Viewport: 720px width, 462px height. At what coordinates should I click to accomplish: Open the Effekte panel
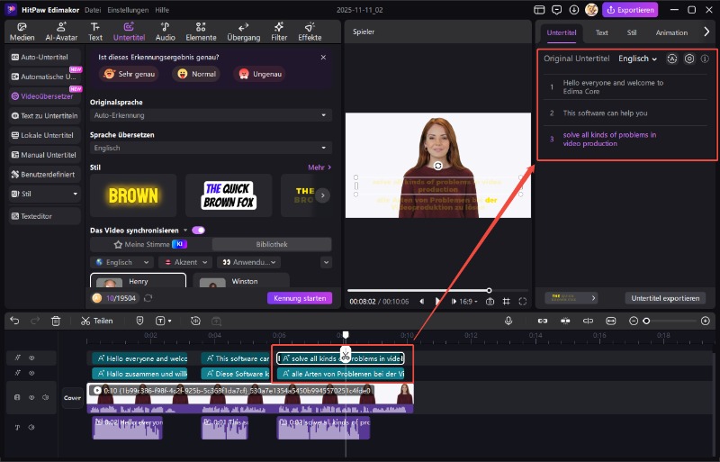310,32
